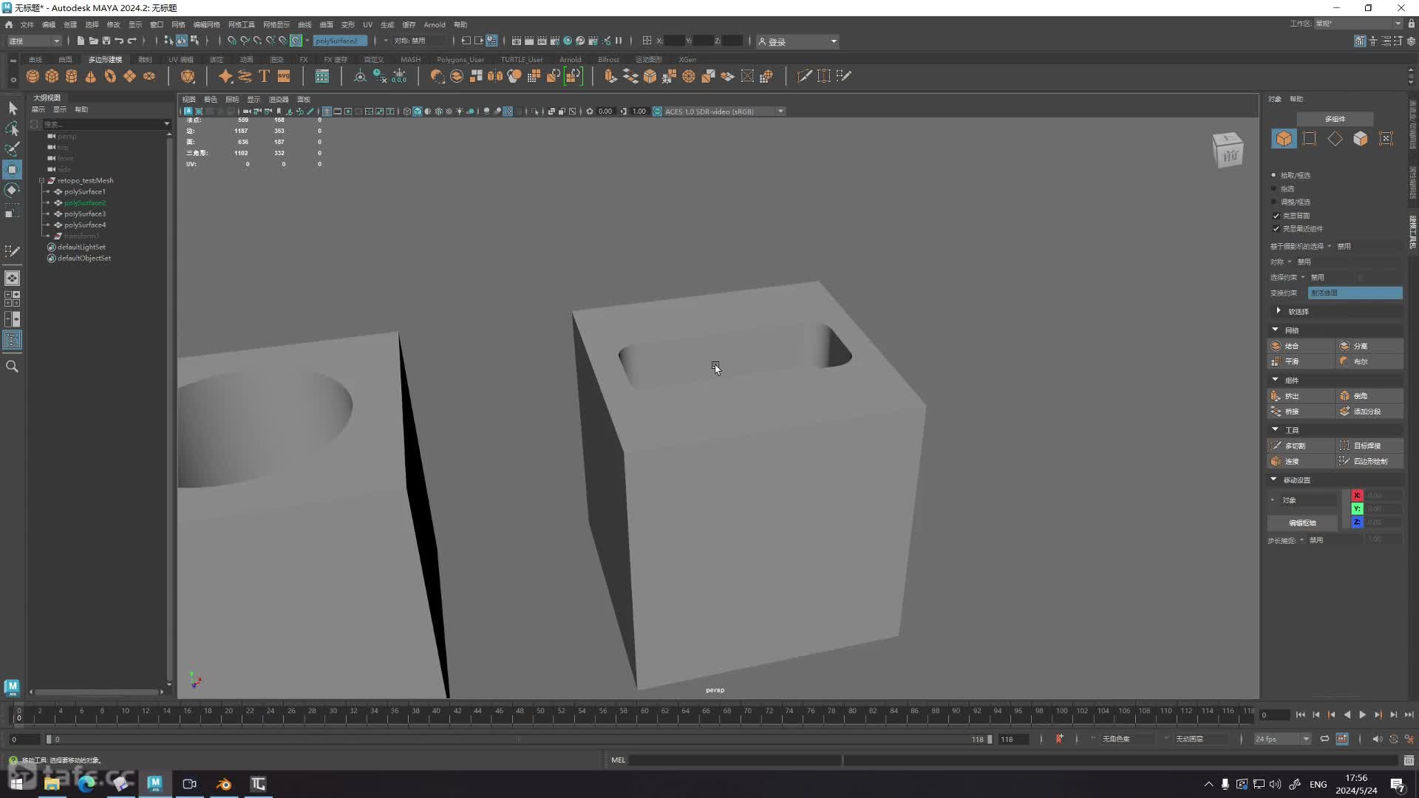Viewport: 1419px width, 798px height.
Task: Create a polygon cone from the shelf
Action: pos(90,76)
